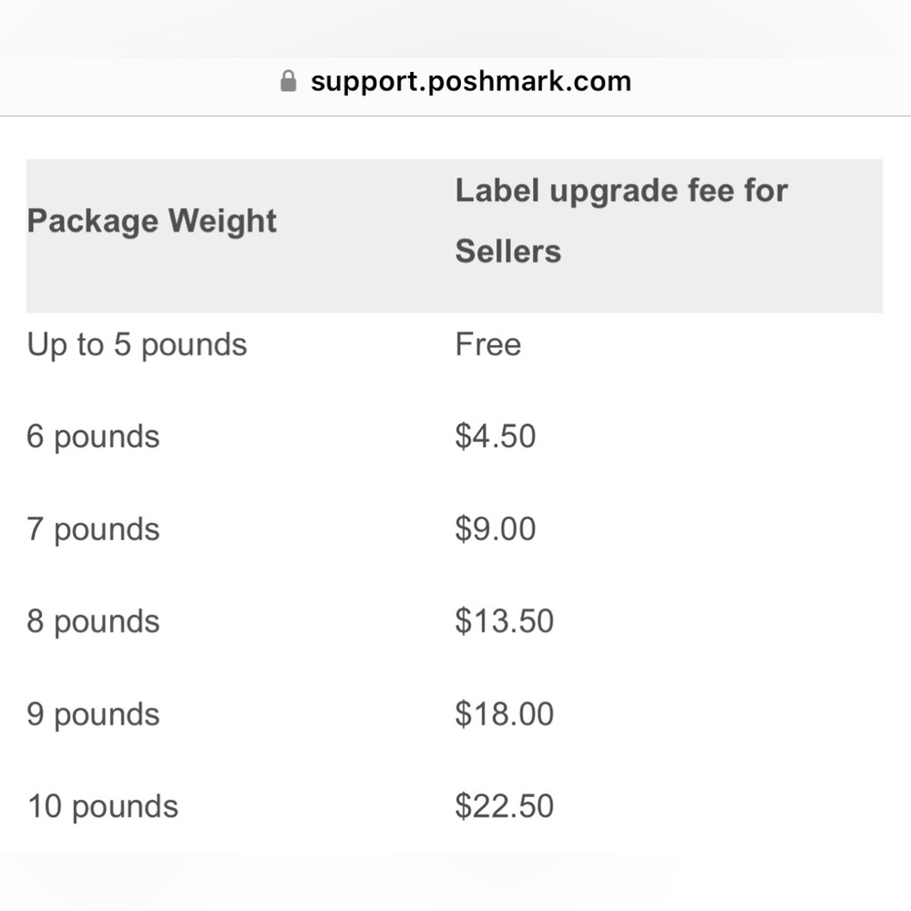911x911 pixels.
Task: Select the support.poshmark.com URL text
Action: (471, 81)
